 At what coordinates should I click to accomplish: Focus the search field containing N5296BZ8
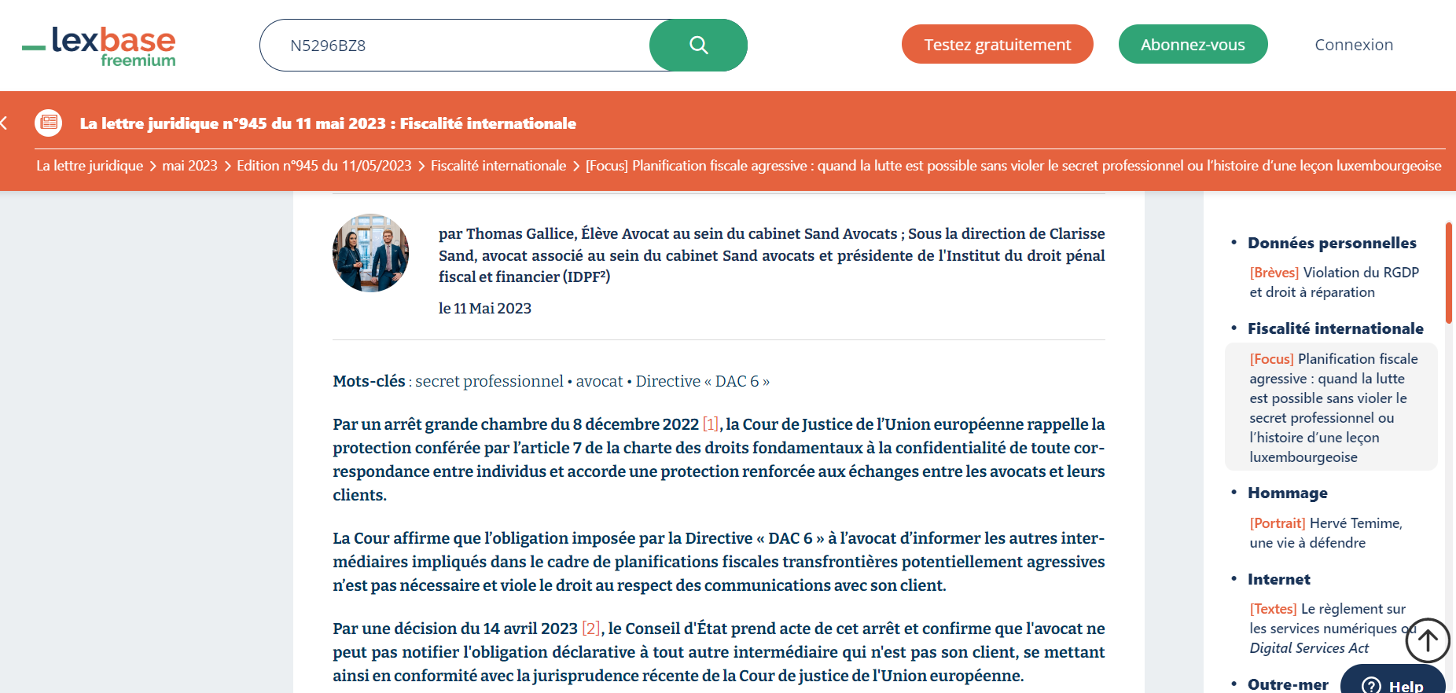pos(456,46)
